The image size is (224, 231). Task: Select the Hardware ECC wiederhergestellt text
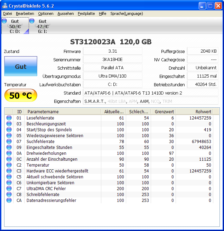[57, 171]
